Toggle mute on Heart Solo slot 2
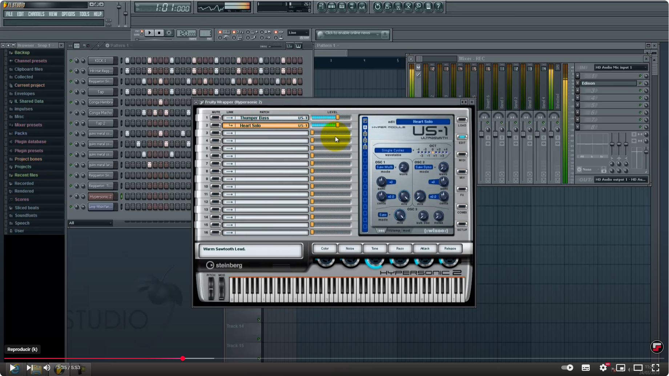The image size is (669, 376). (215, 125)
